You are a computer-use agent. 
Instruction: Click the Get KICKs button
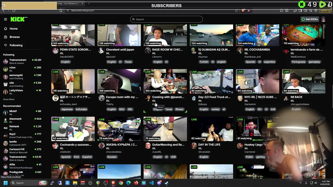(x=310, y=19)
